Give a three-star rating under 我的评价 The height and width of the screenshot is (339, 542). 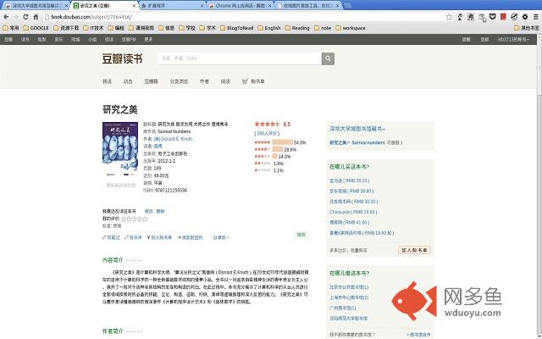click(x=135, y=219)
